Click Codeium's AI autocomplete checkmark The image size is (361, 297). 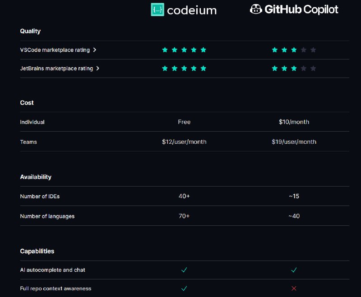coord(184,270)
